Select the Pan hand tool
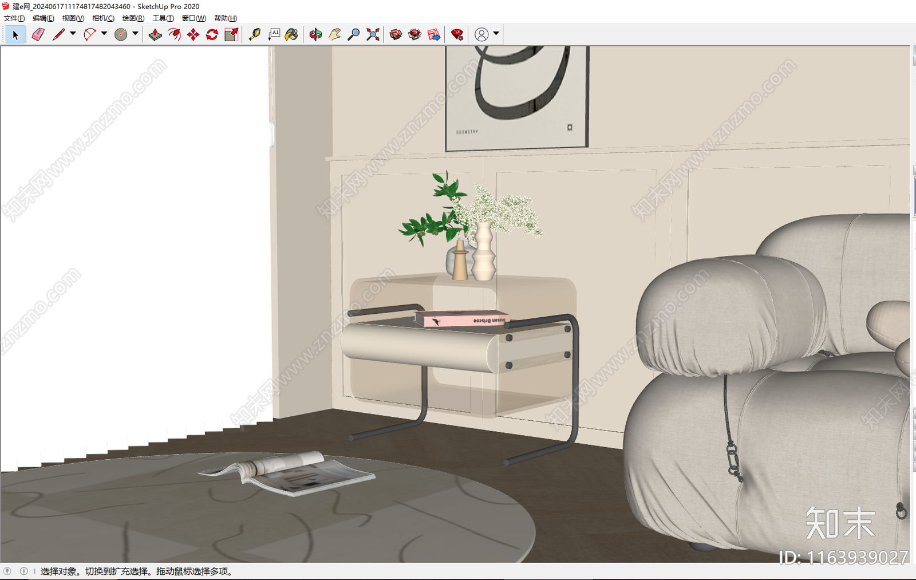Image resolution: width=916 pixels, height=580 pixels. point(335,35)
